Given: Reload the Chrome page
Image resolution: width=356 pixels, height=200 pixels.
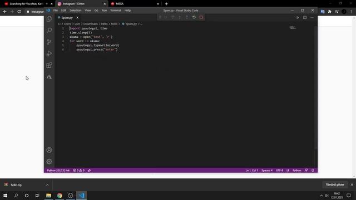Looking at the screenshot, I should (19, 12).
